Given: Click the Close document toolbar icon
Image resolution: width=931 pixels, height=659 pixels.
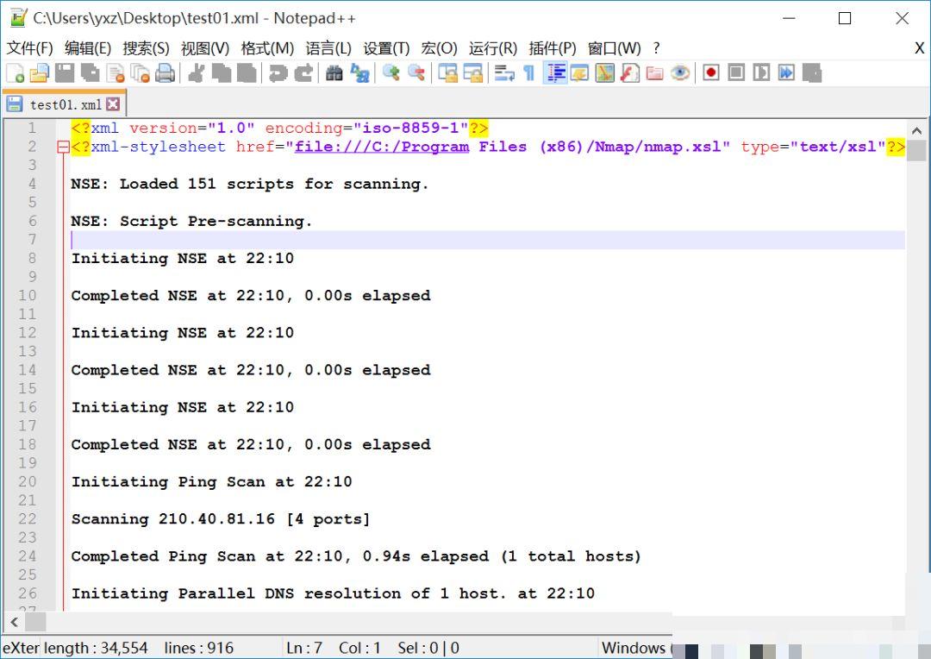Looking at the screenshot, I should tap(116, 73).
